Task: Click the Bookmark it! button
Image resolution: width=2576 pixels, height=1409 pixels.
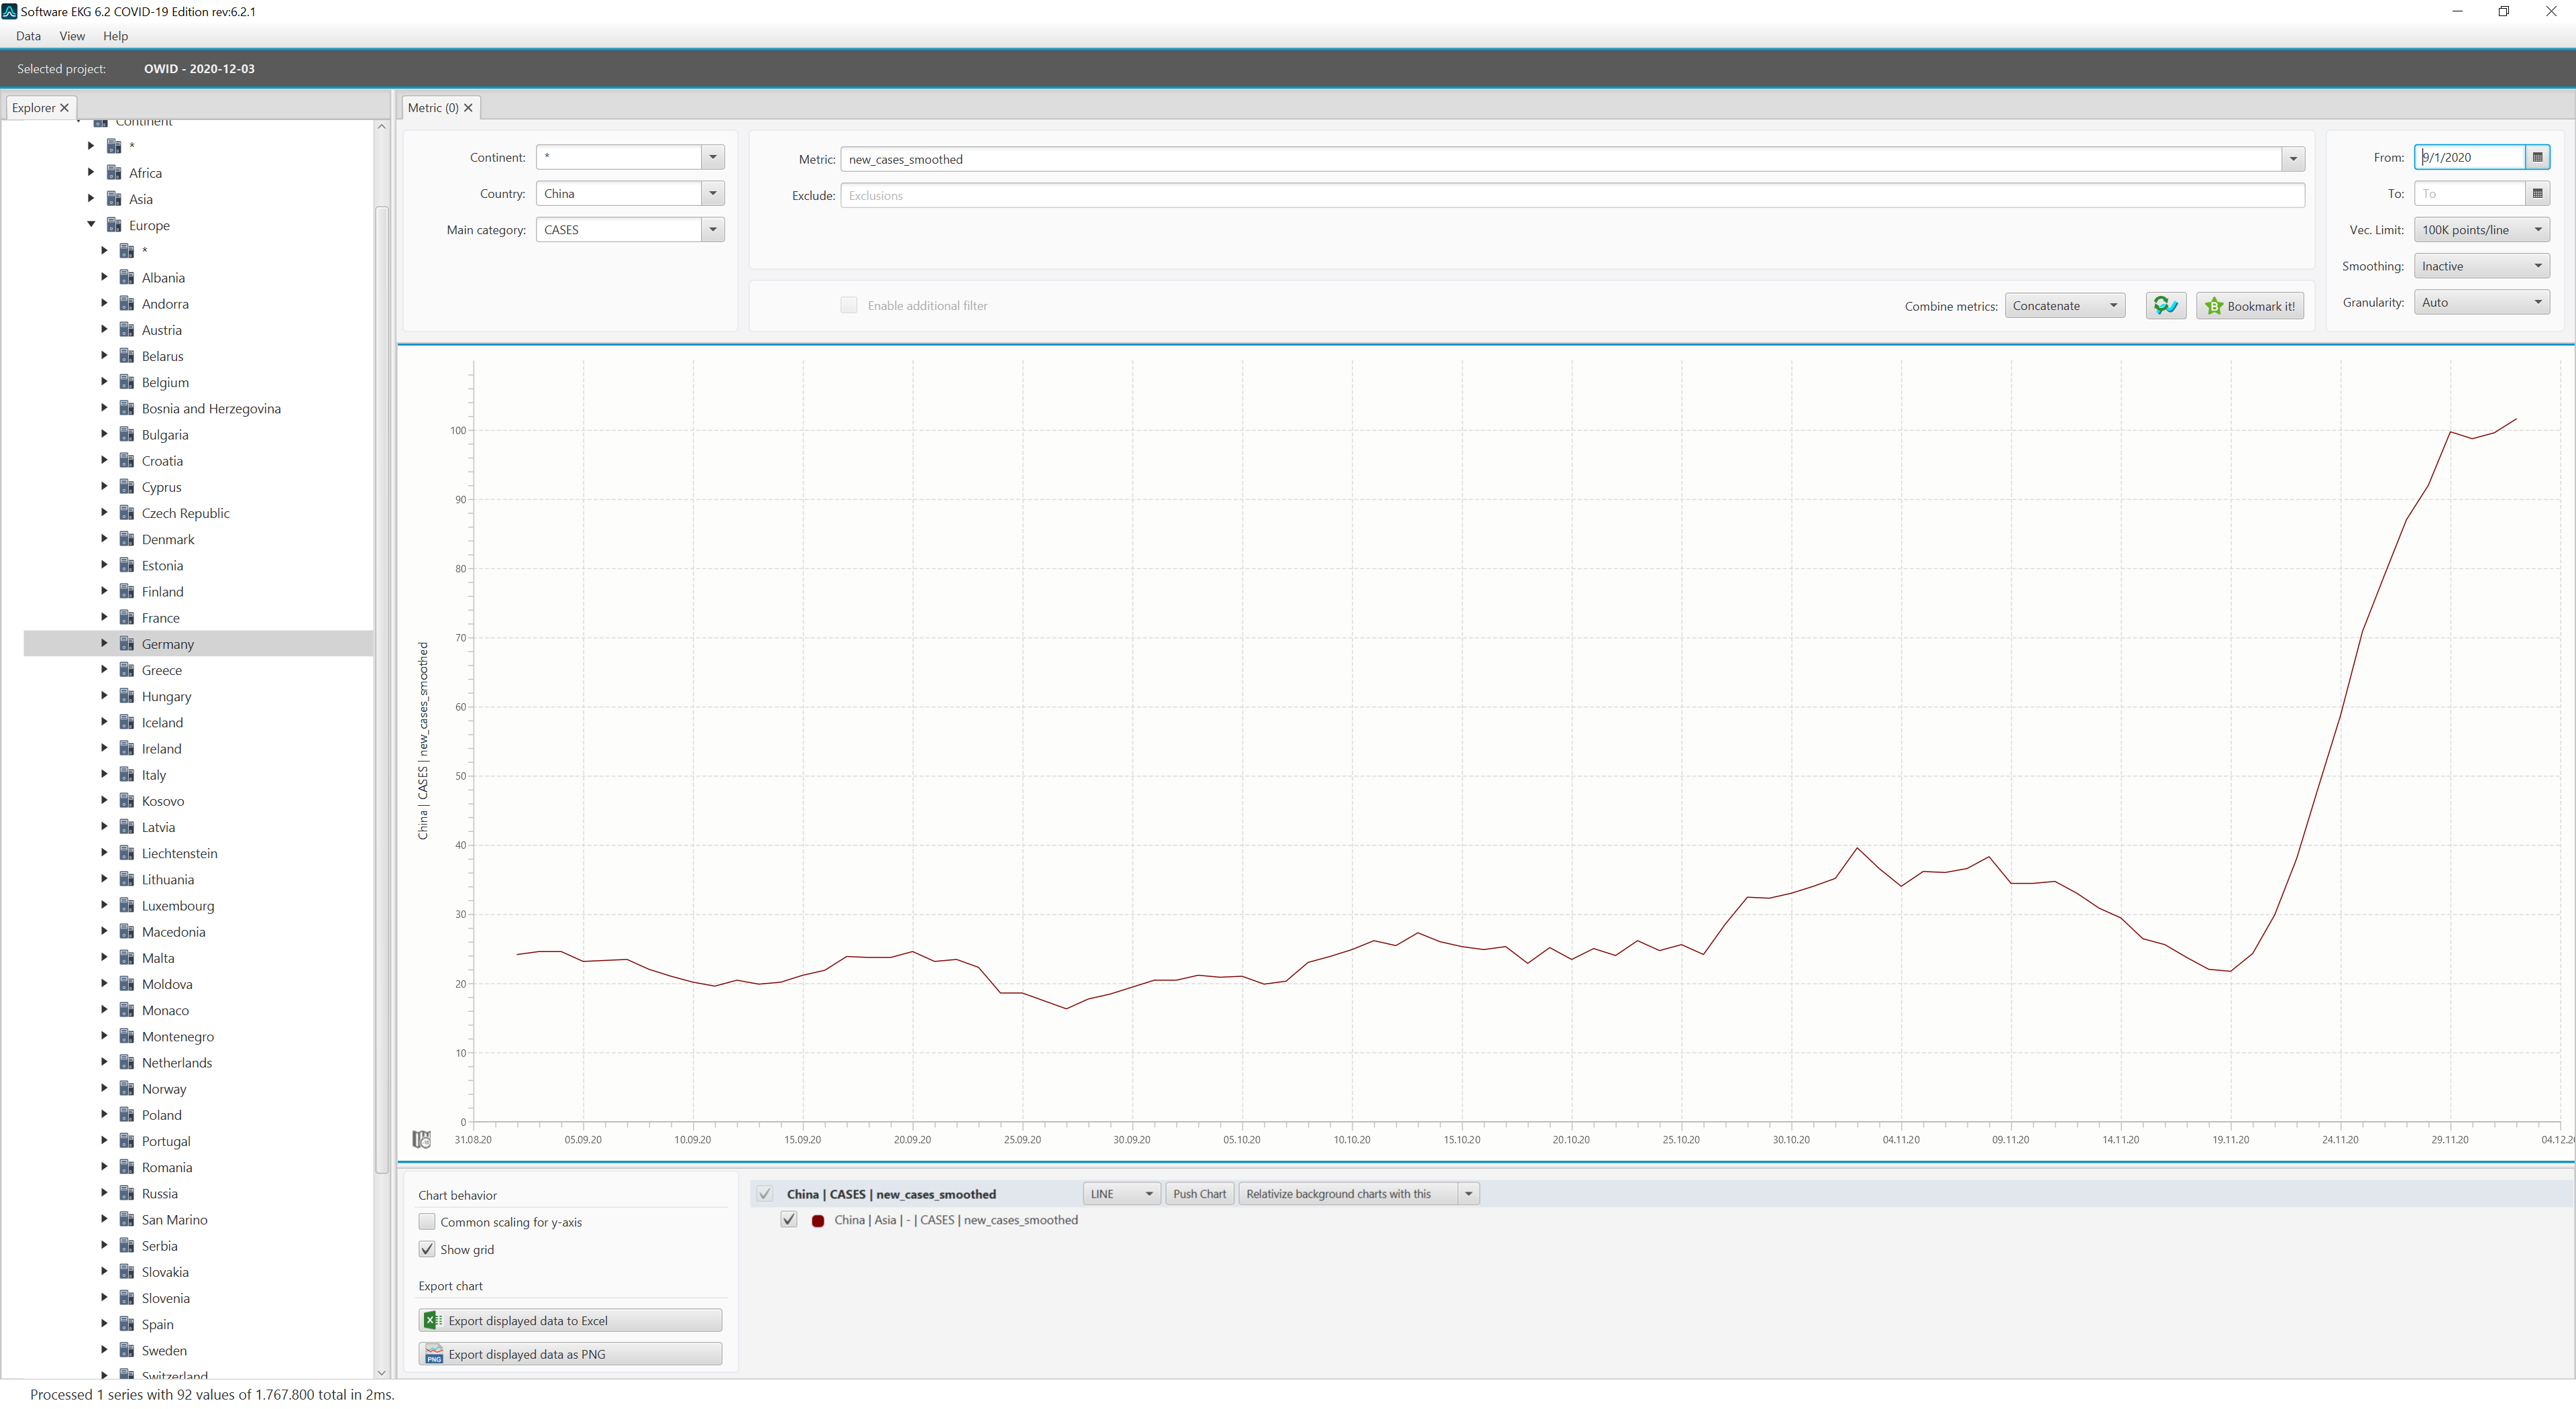Action: tap(2250, 306)
